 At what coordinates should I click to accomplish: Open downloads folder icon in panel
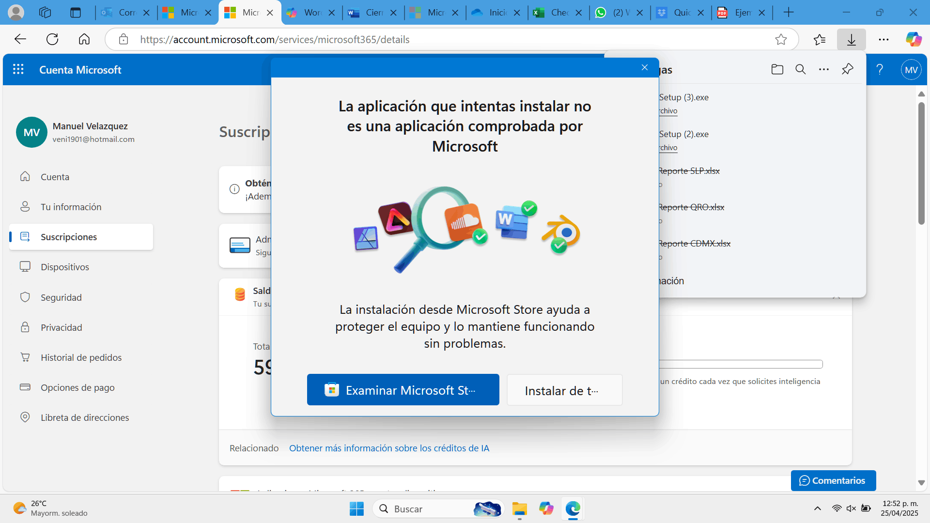point(777,70)
